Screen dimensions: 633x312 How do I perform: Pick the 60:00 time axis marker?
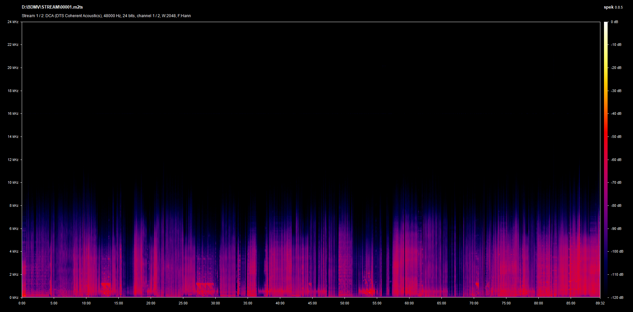pyautogui.click(x=409, y=303)
